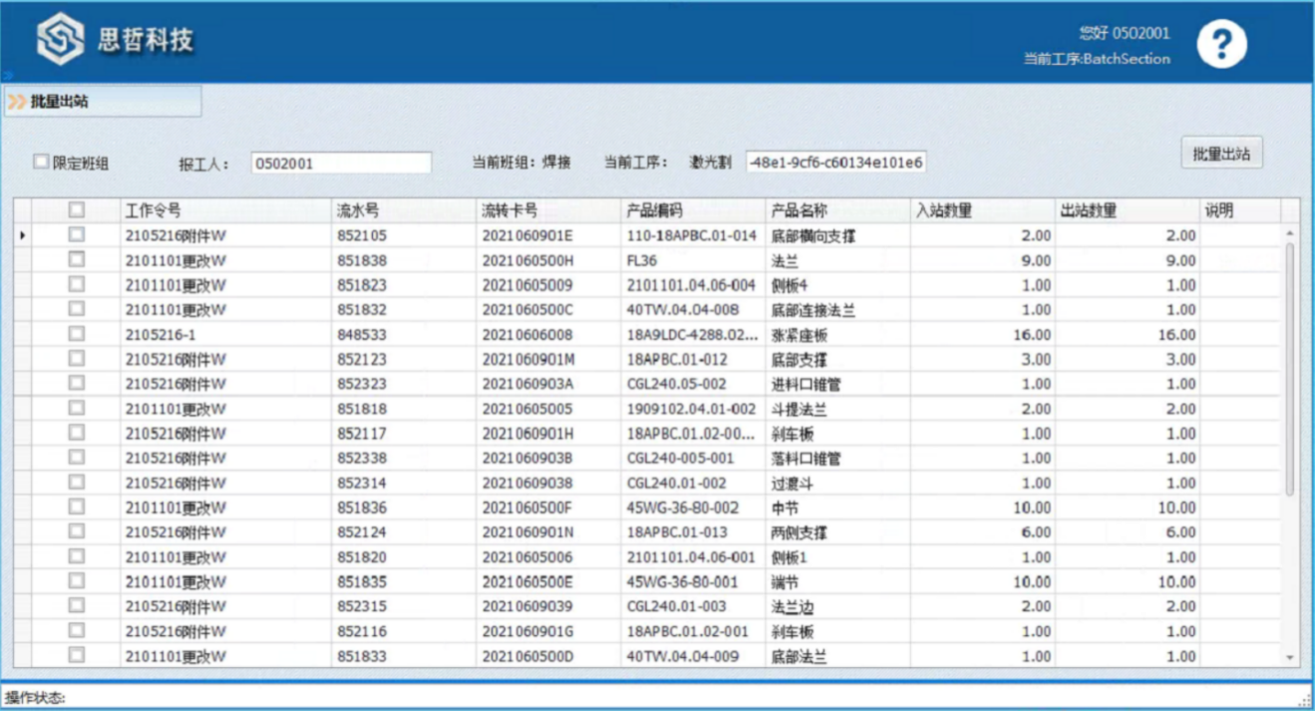Tick the checkbox for 法兰 row 851838
1315x711 pixels.
coord(76,260)
